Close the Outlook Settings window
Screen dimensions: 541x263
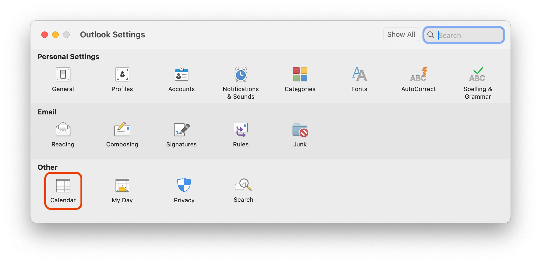(45, 35)
